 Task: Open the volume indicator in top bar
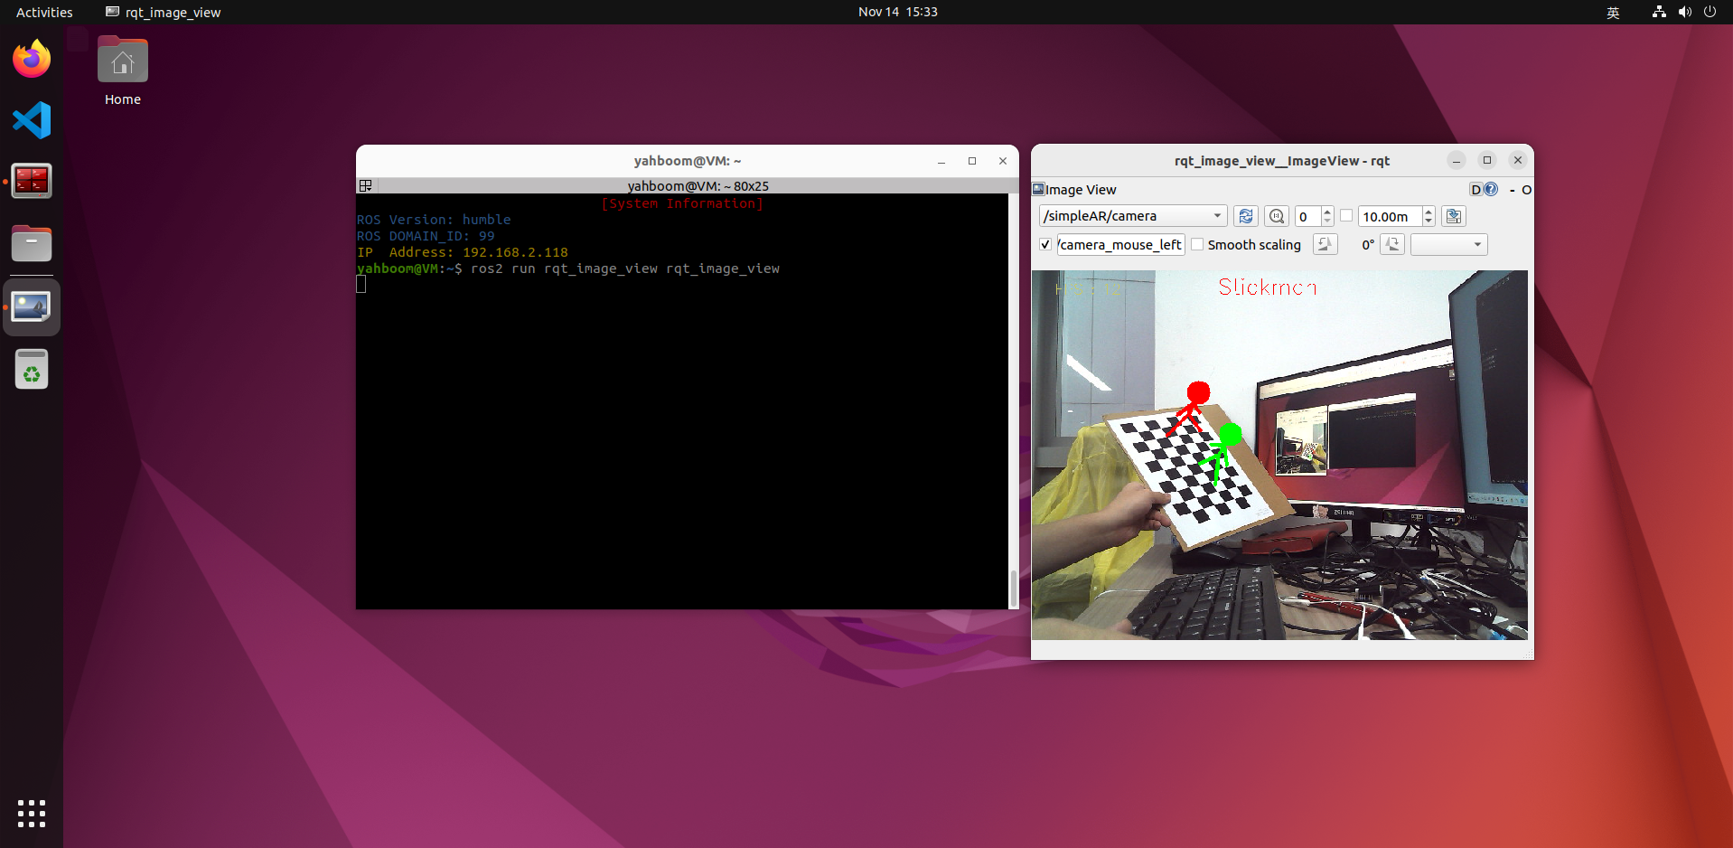[1684, 12]
